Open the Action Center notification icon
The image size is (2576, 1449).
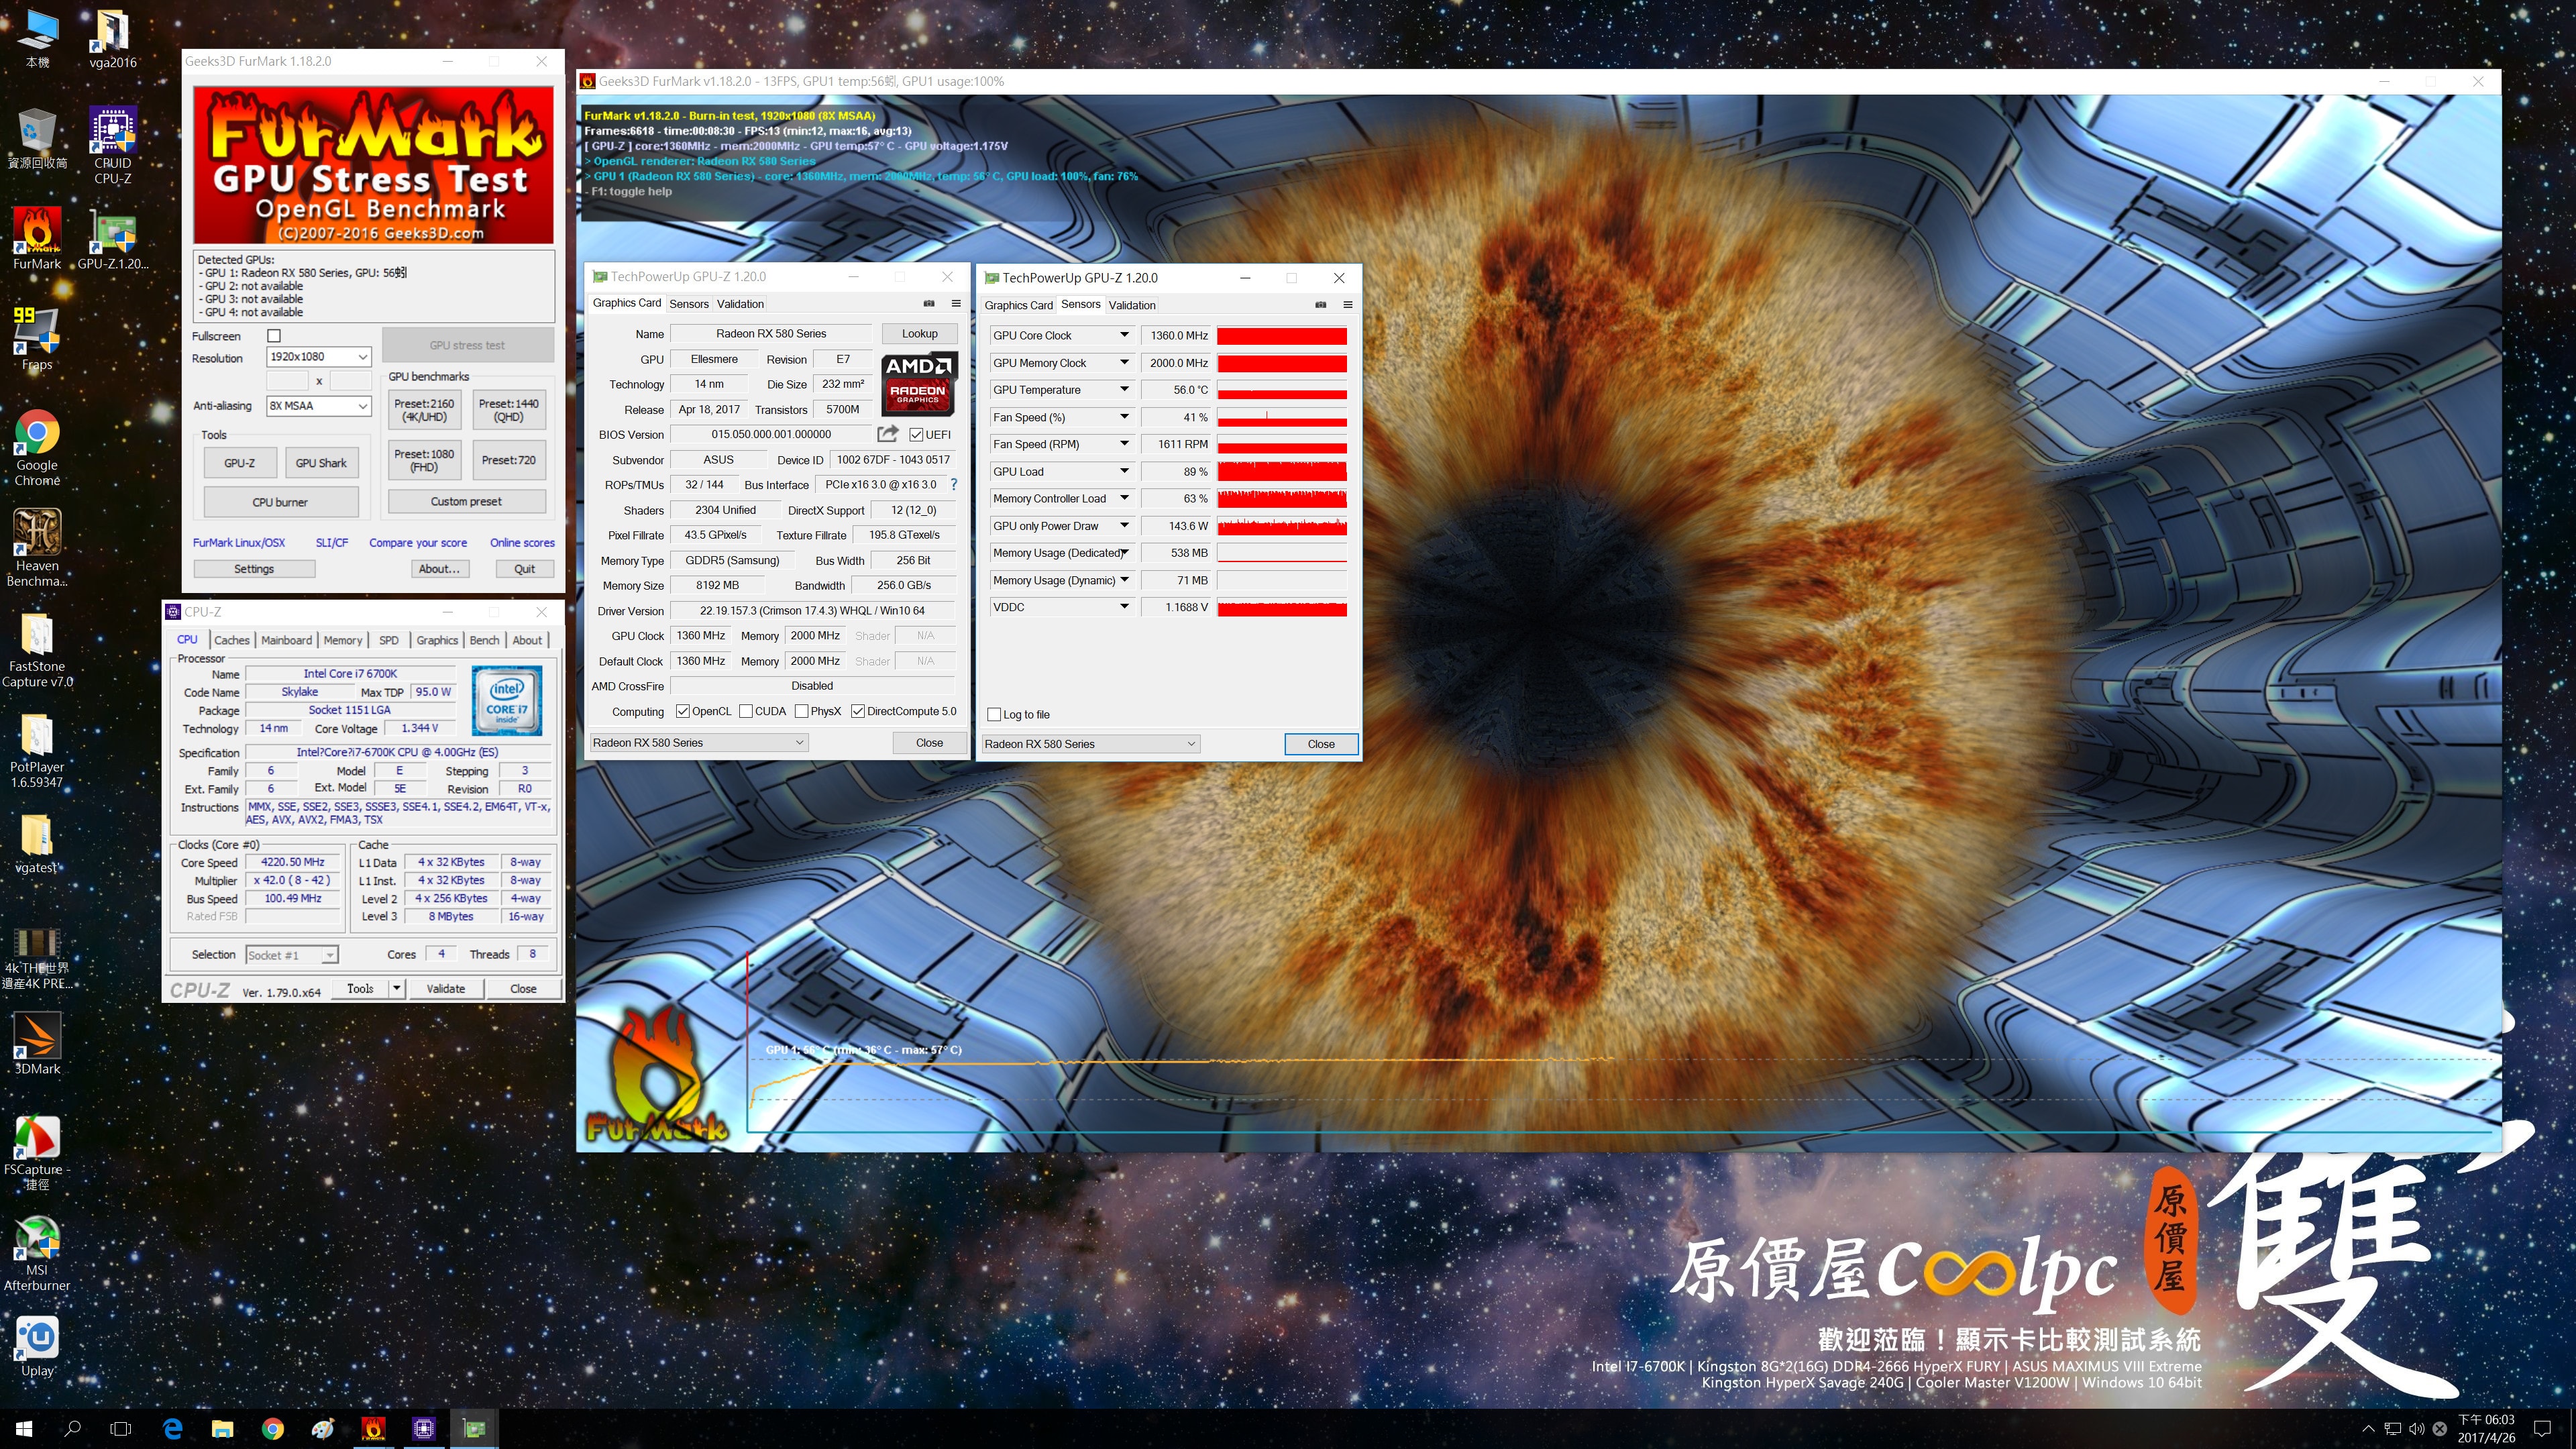coord(2543,1428)
